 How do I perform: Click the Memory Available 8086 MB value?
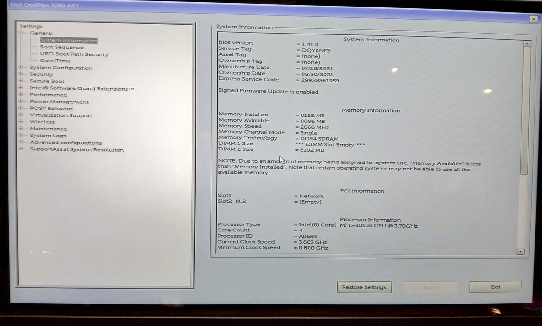point(312,122)
